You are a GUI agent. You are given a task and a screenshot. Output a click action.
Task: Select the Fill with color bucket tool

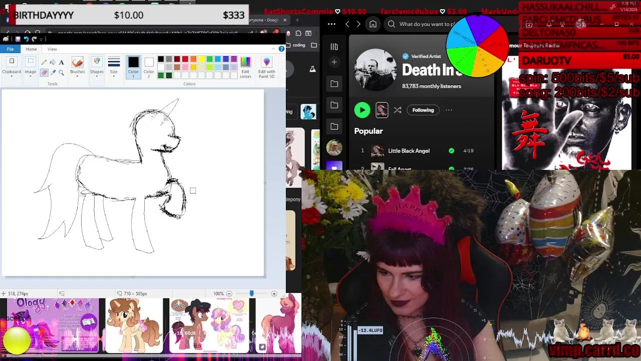click(x=53, y=62)
